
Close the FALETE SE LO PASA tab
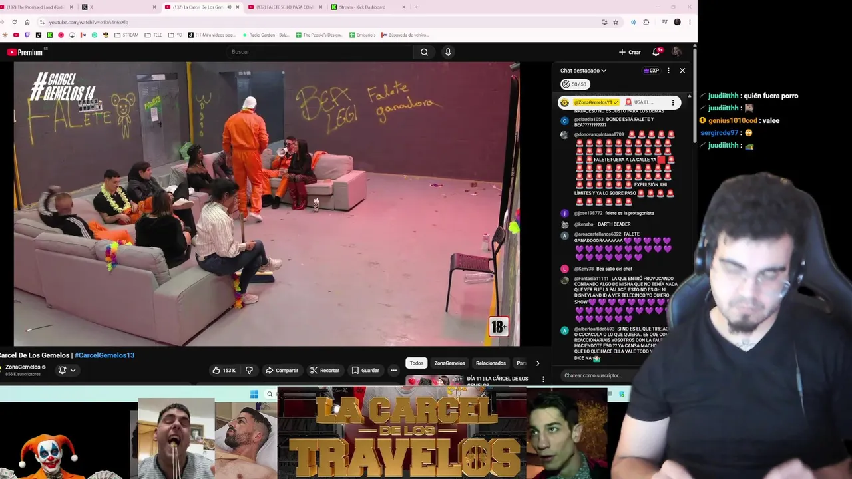320,7
